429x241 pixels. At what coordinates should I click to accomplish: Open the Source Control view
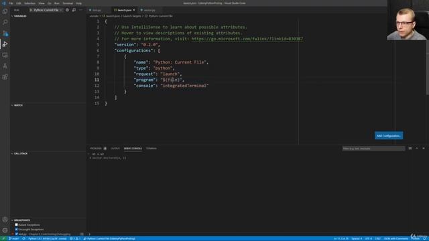tap(5, 33)
